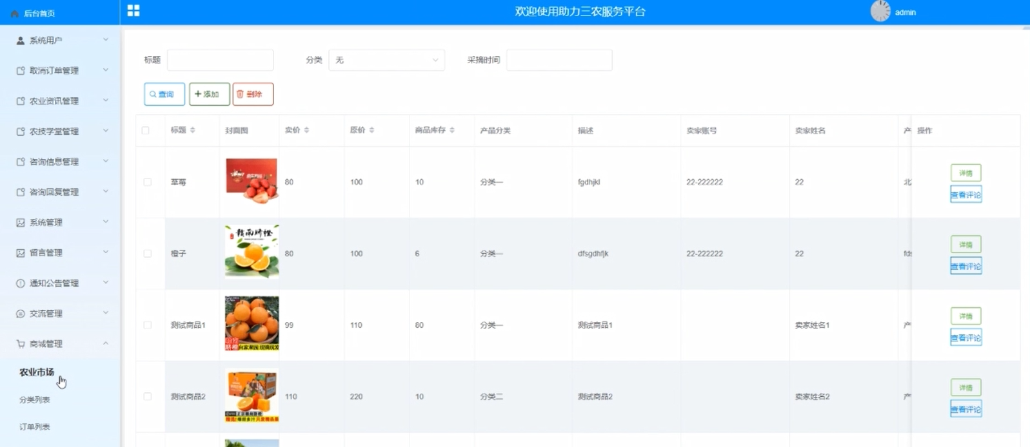Click the chat icon beside 交流管理
This screenshot has width=1030, height=447.
click(21, 314)
